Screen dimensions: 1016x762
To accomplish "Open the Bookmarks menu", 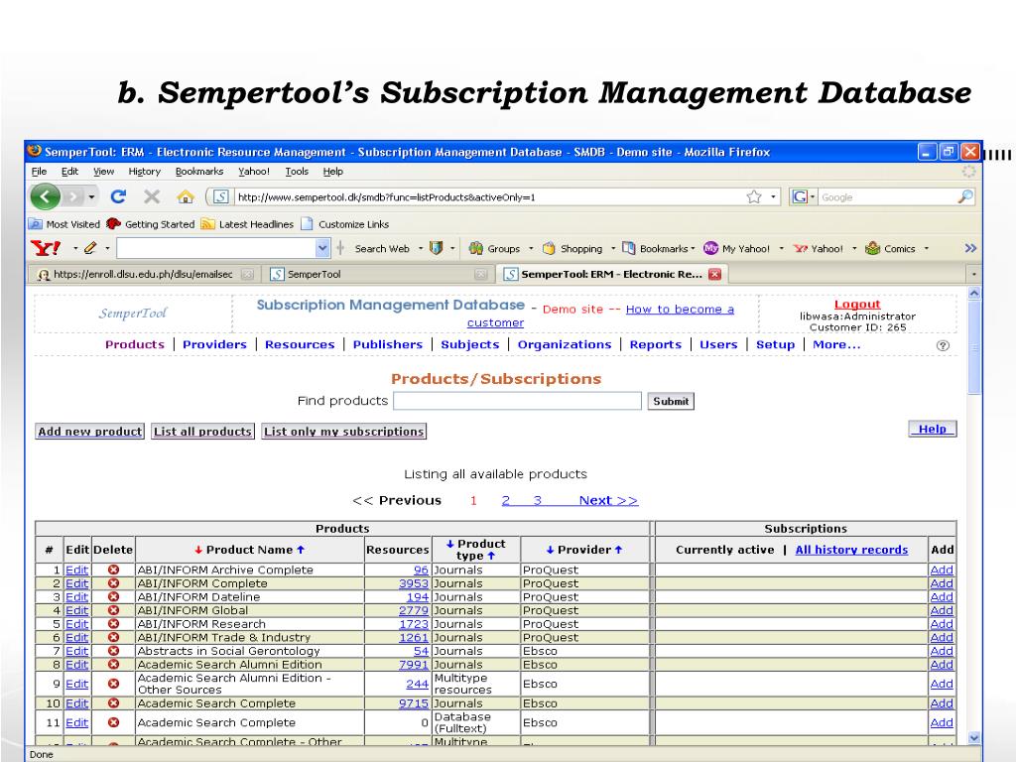I will click(199, 171).
